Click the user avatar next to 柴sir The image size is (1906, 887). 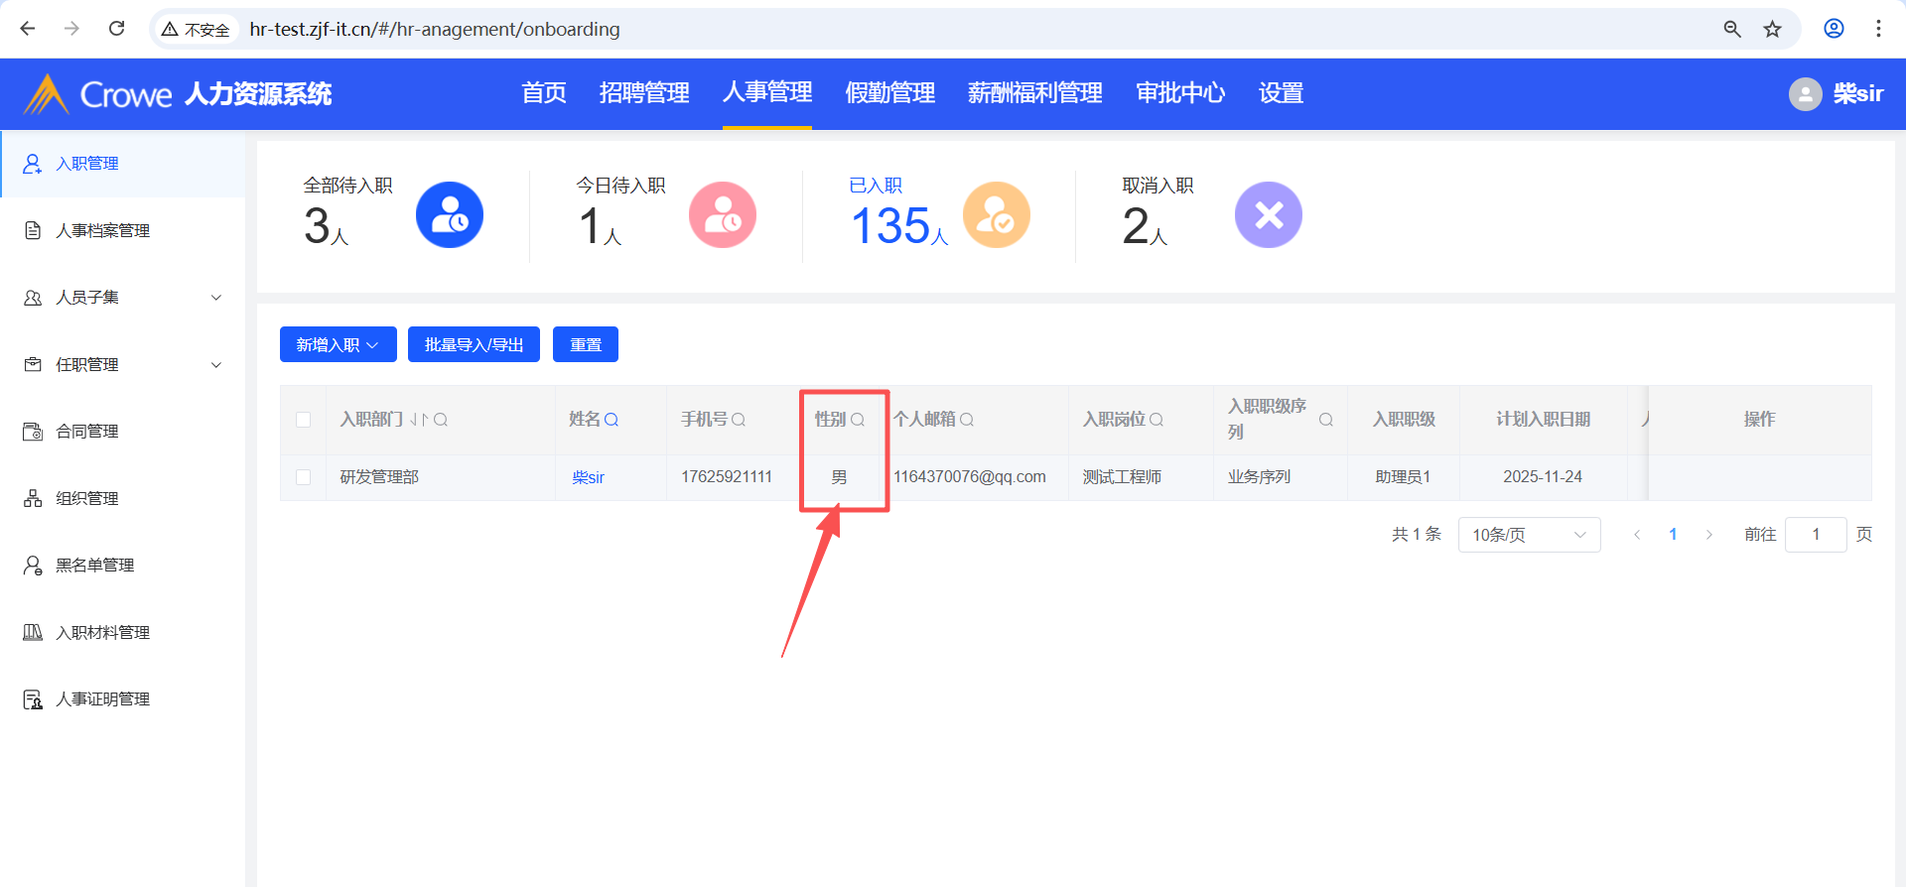click(1805, 94)
